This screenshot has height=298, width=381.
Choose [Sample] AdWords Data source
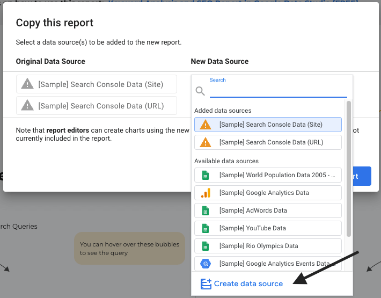[268, 210]
